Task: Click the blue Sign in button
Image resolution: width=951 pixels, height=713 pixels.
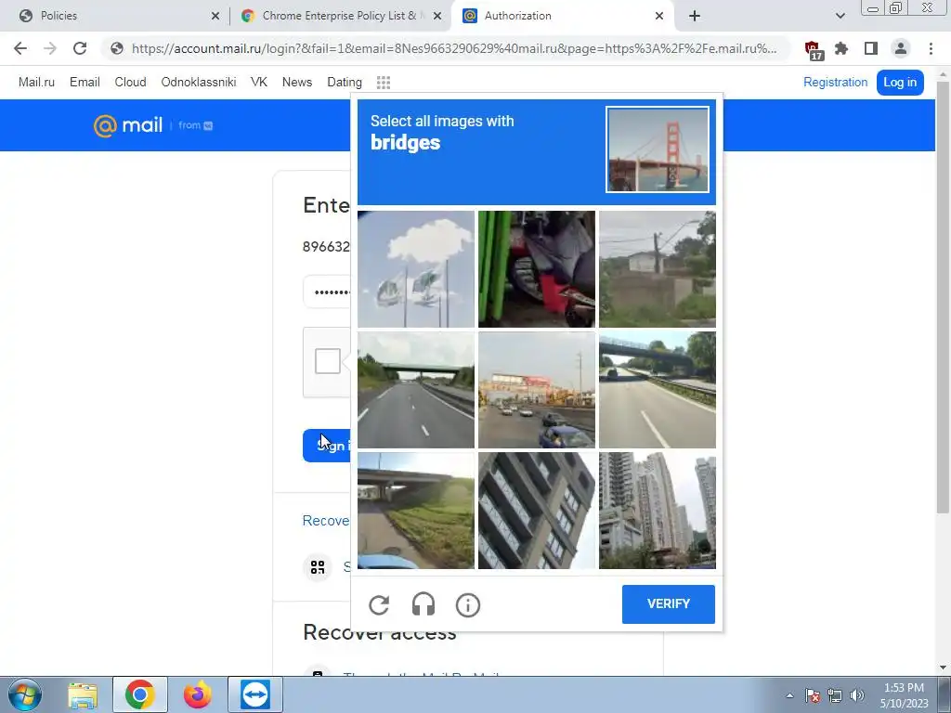Action: coord(327,446)
